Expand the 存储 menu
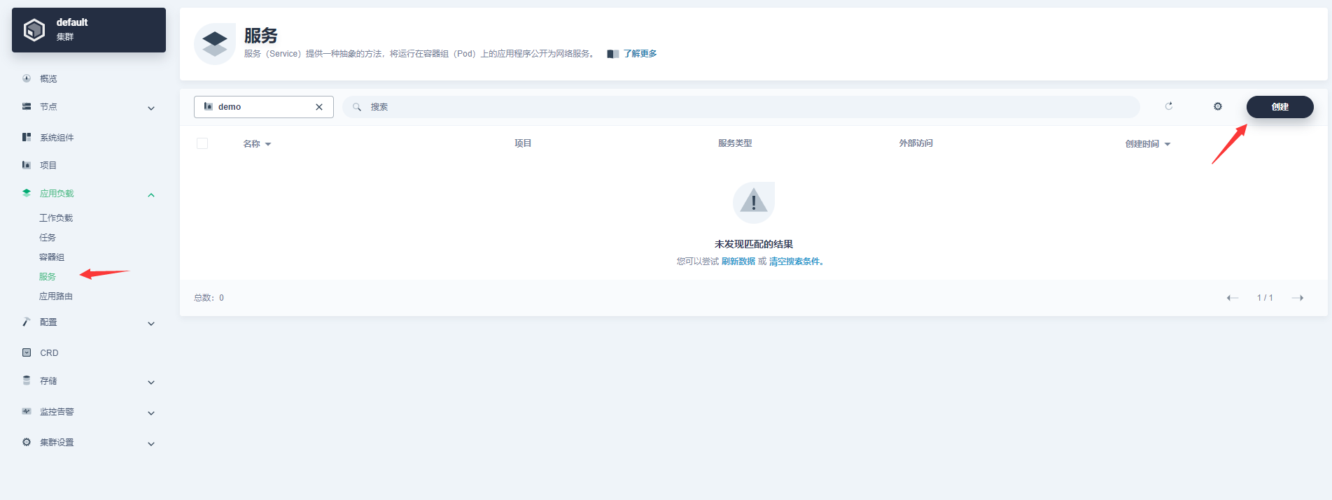 click(151, 382)
